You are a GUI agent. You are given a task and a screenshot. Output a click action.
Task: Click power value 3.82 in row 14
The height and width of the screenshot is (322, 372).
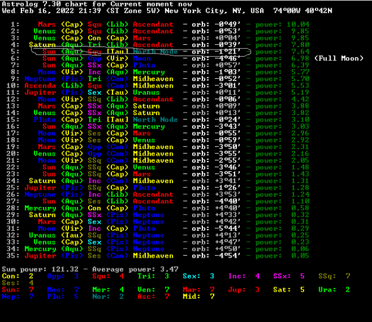click(300, 113)
